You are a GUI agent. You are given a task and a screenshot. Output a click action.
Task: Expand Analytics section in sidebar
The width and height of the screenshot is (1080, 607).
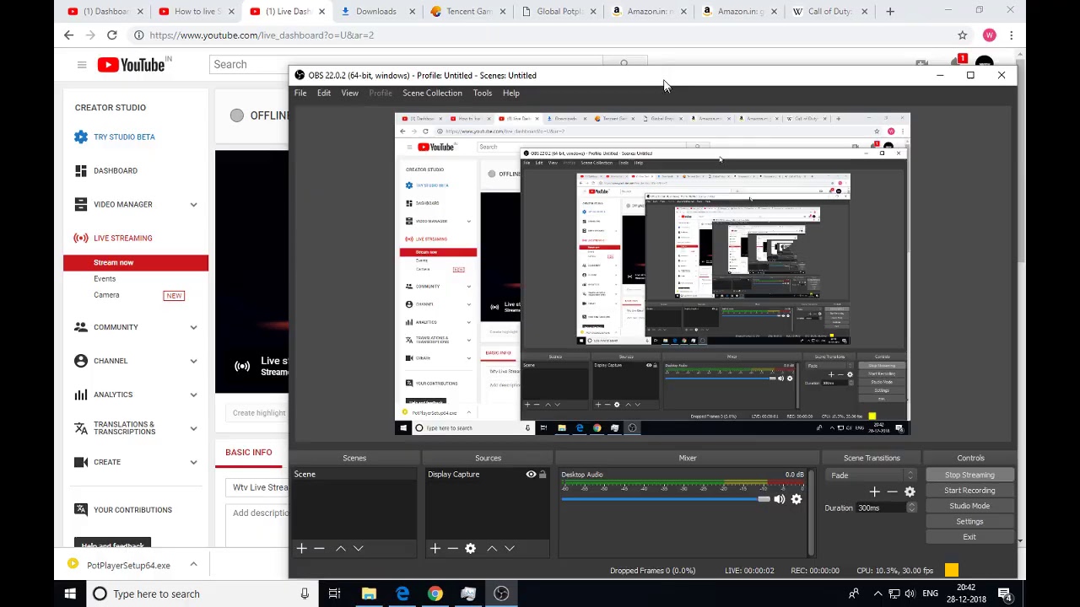pos(193,395)
